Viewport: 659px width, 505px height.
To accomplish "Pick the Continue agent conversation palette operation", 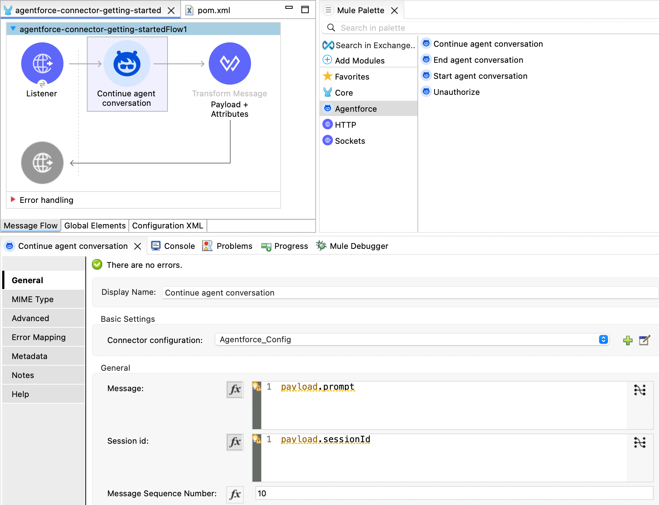I will pyautogui.click(x=482, y=44).
